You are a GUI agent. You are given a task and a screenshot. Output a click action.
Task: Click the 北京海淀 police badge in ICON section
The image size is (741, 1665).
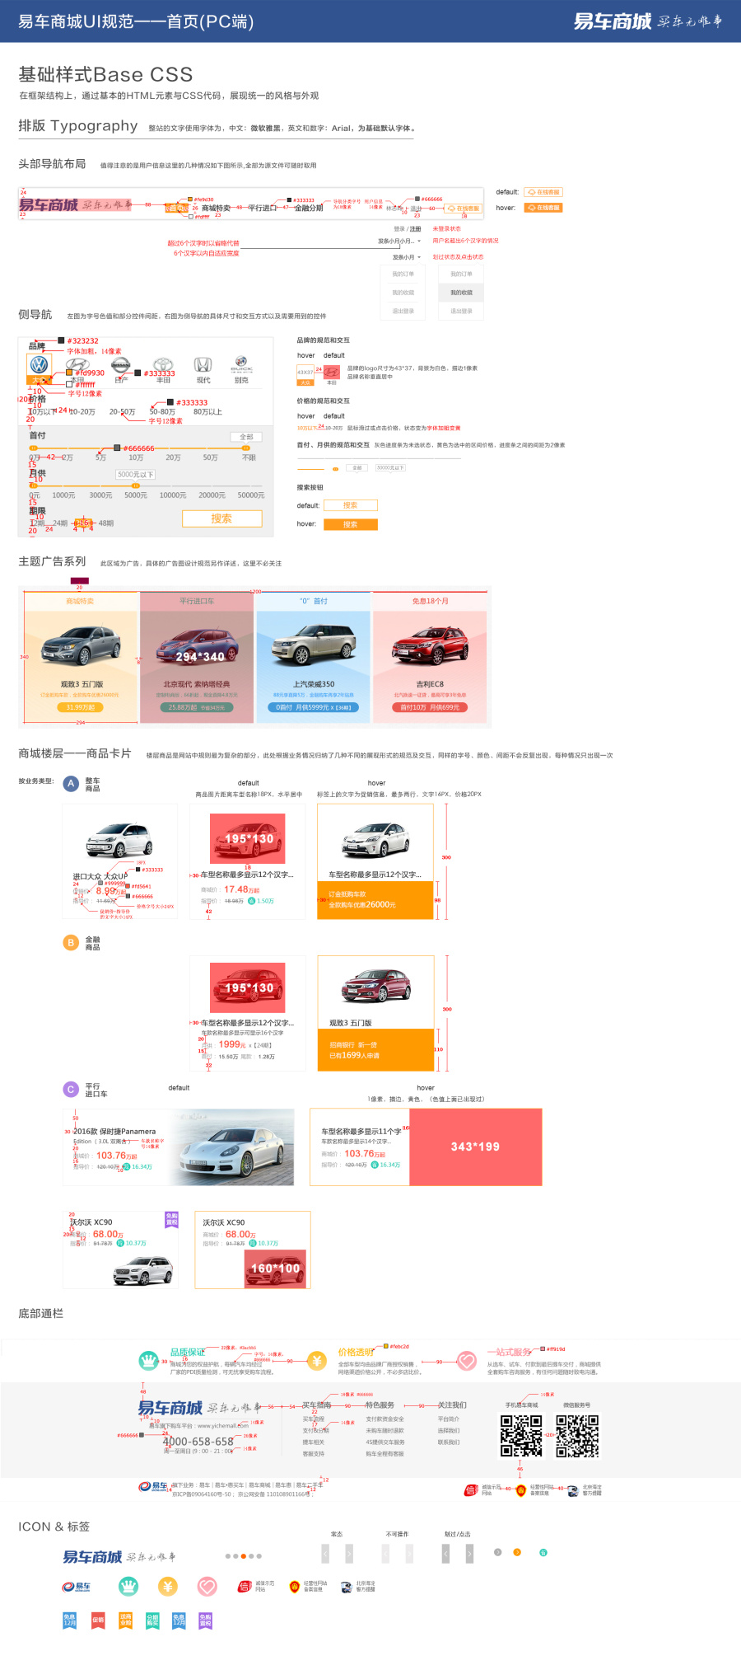click(x=358, y=1586)
